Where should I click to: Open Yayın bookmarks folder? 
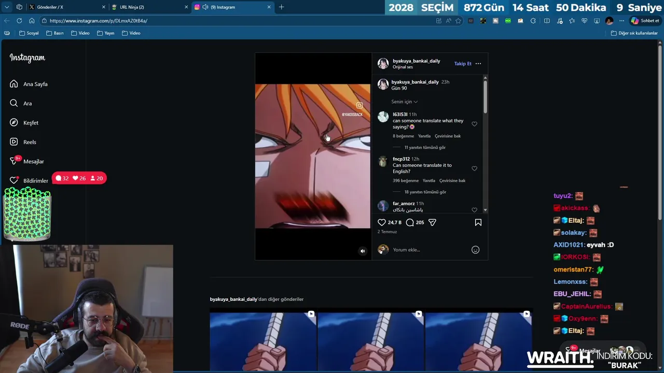tap(105, 33)
